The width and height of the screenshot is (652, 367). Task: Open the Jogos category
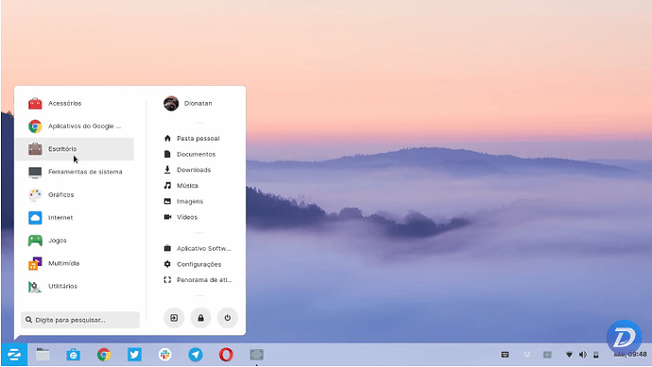[x=75, y=241]
